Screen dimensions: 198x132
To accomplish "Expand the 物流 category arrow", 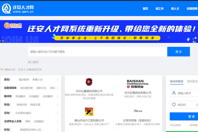I will (57, 105).
